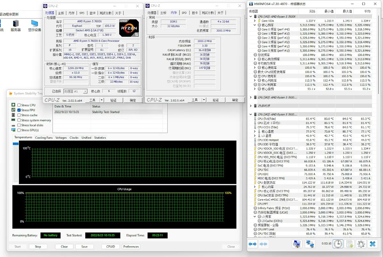Enable Stress CPU checkbox

pyautogui.click(x=19, y=105)
